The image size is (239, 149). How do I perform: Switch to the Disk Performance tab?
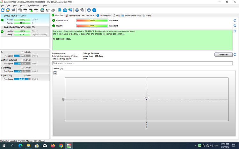[x=131, y=16]
